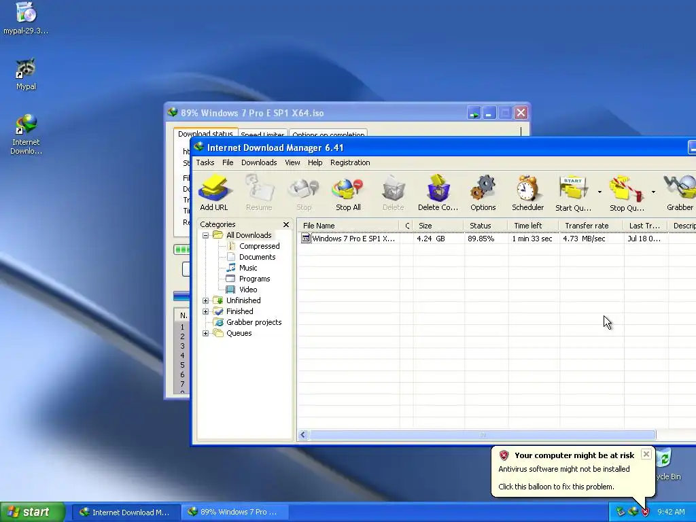Click the hide-to-tray button on download progress window
Image resolution: width=696 pixels, height=522 pixels.
pos(474,113)
